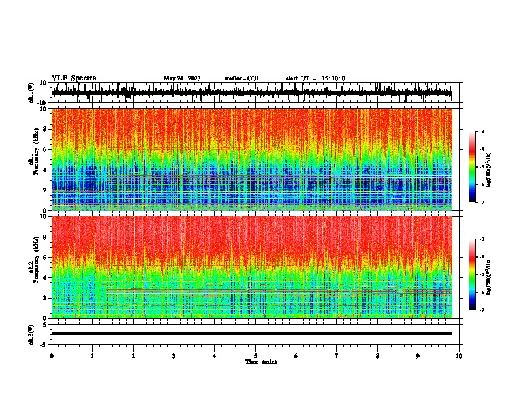Click time axis tick label '2'

[x=133, y=356]
